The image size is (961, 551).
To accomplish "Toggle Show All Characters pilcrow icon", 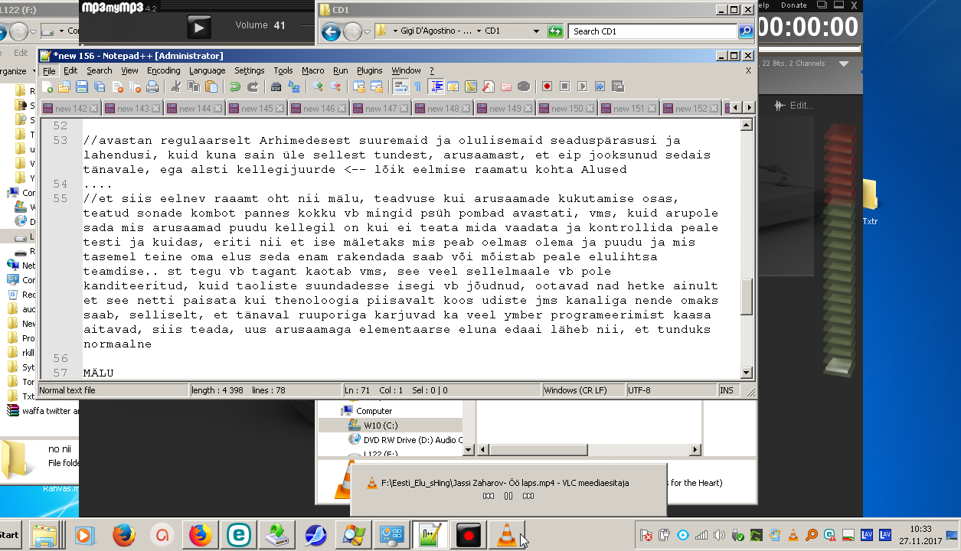I will click(417, 86).
